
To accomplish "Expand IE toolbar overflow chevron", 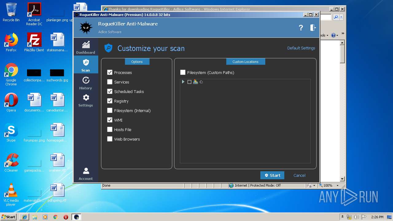I will (x=343, y=33).
